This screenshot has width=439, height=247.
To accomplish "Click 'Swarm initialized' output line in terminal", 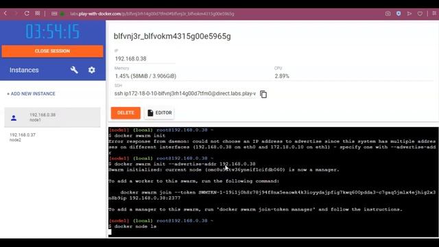I will coord(224,169).
